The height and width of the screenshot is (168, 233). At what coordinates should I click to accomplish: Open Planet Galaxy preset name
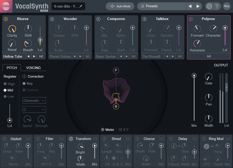tap(60, 56)
